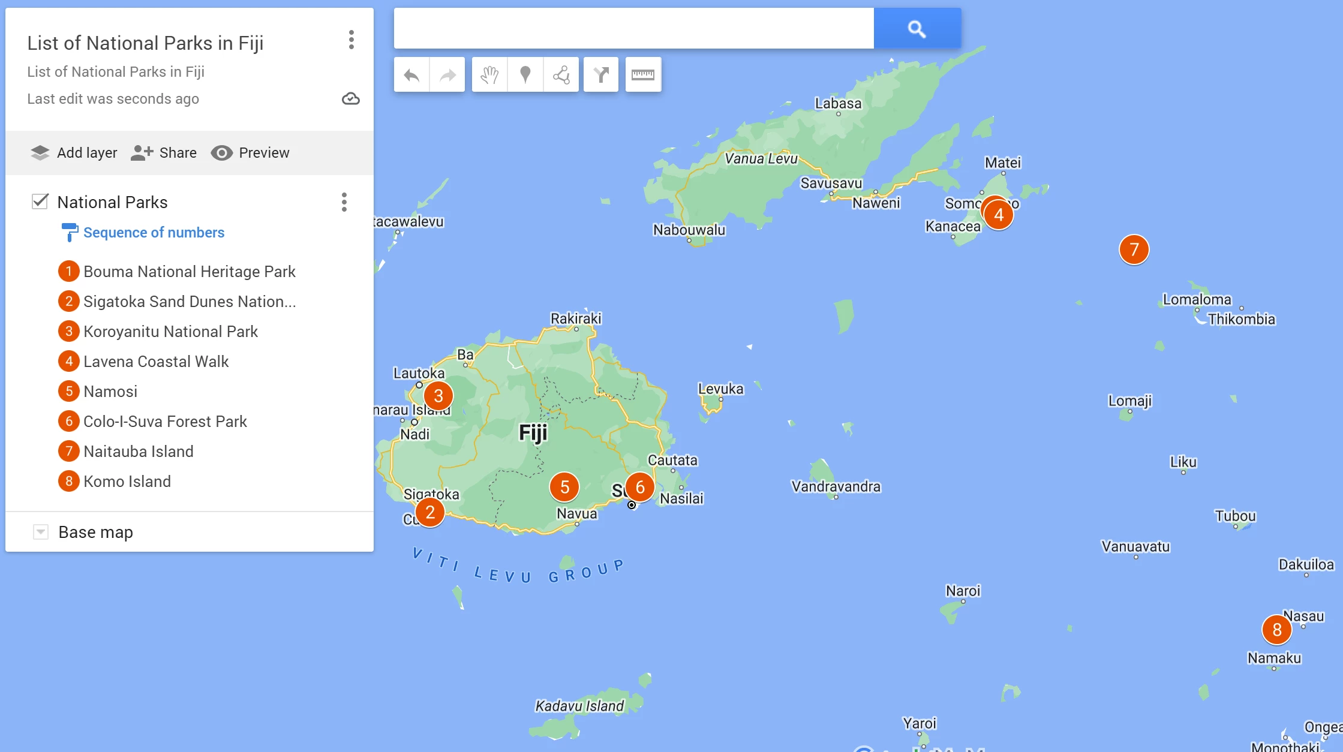Click map marker number 7
This screenshot has width=1343, height=752.
[x=1134, y=249]
